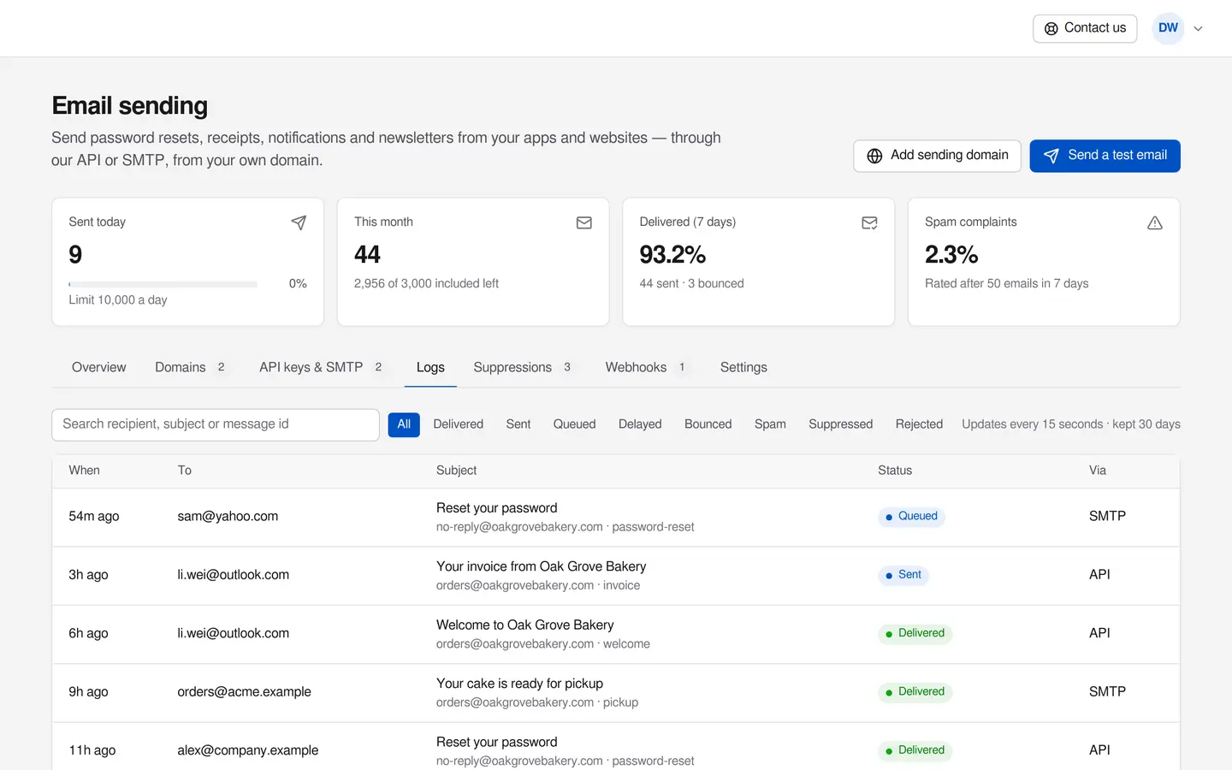Click the Contact us button
This screenshot has width=1232, height=770.
pos(1085,28)
